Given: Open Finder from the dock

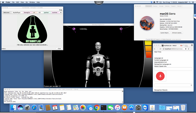Looking at the screenshot, I should click(x=13, y=108).
